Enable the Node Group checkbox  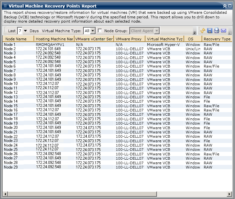[x=100, y=31]
